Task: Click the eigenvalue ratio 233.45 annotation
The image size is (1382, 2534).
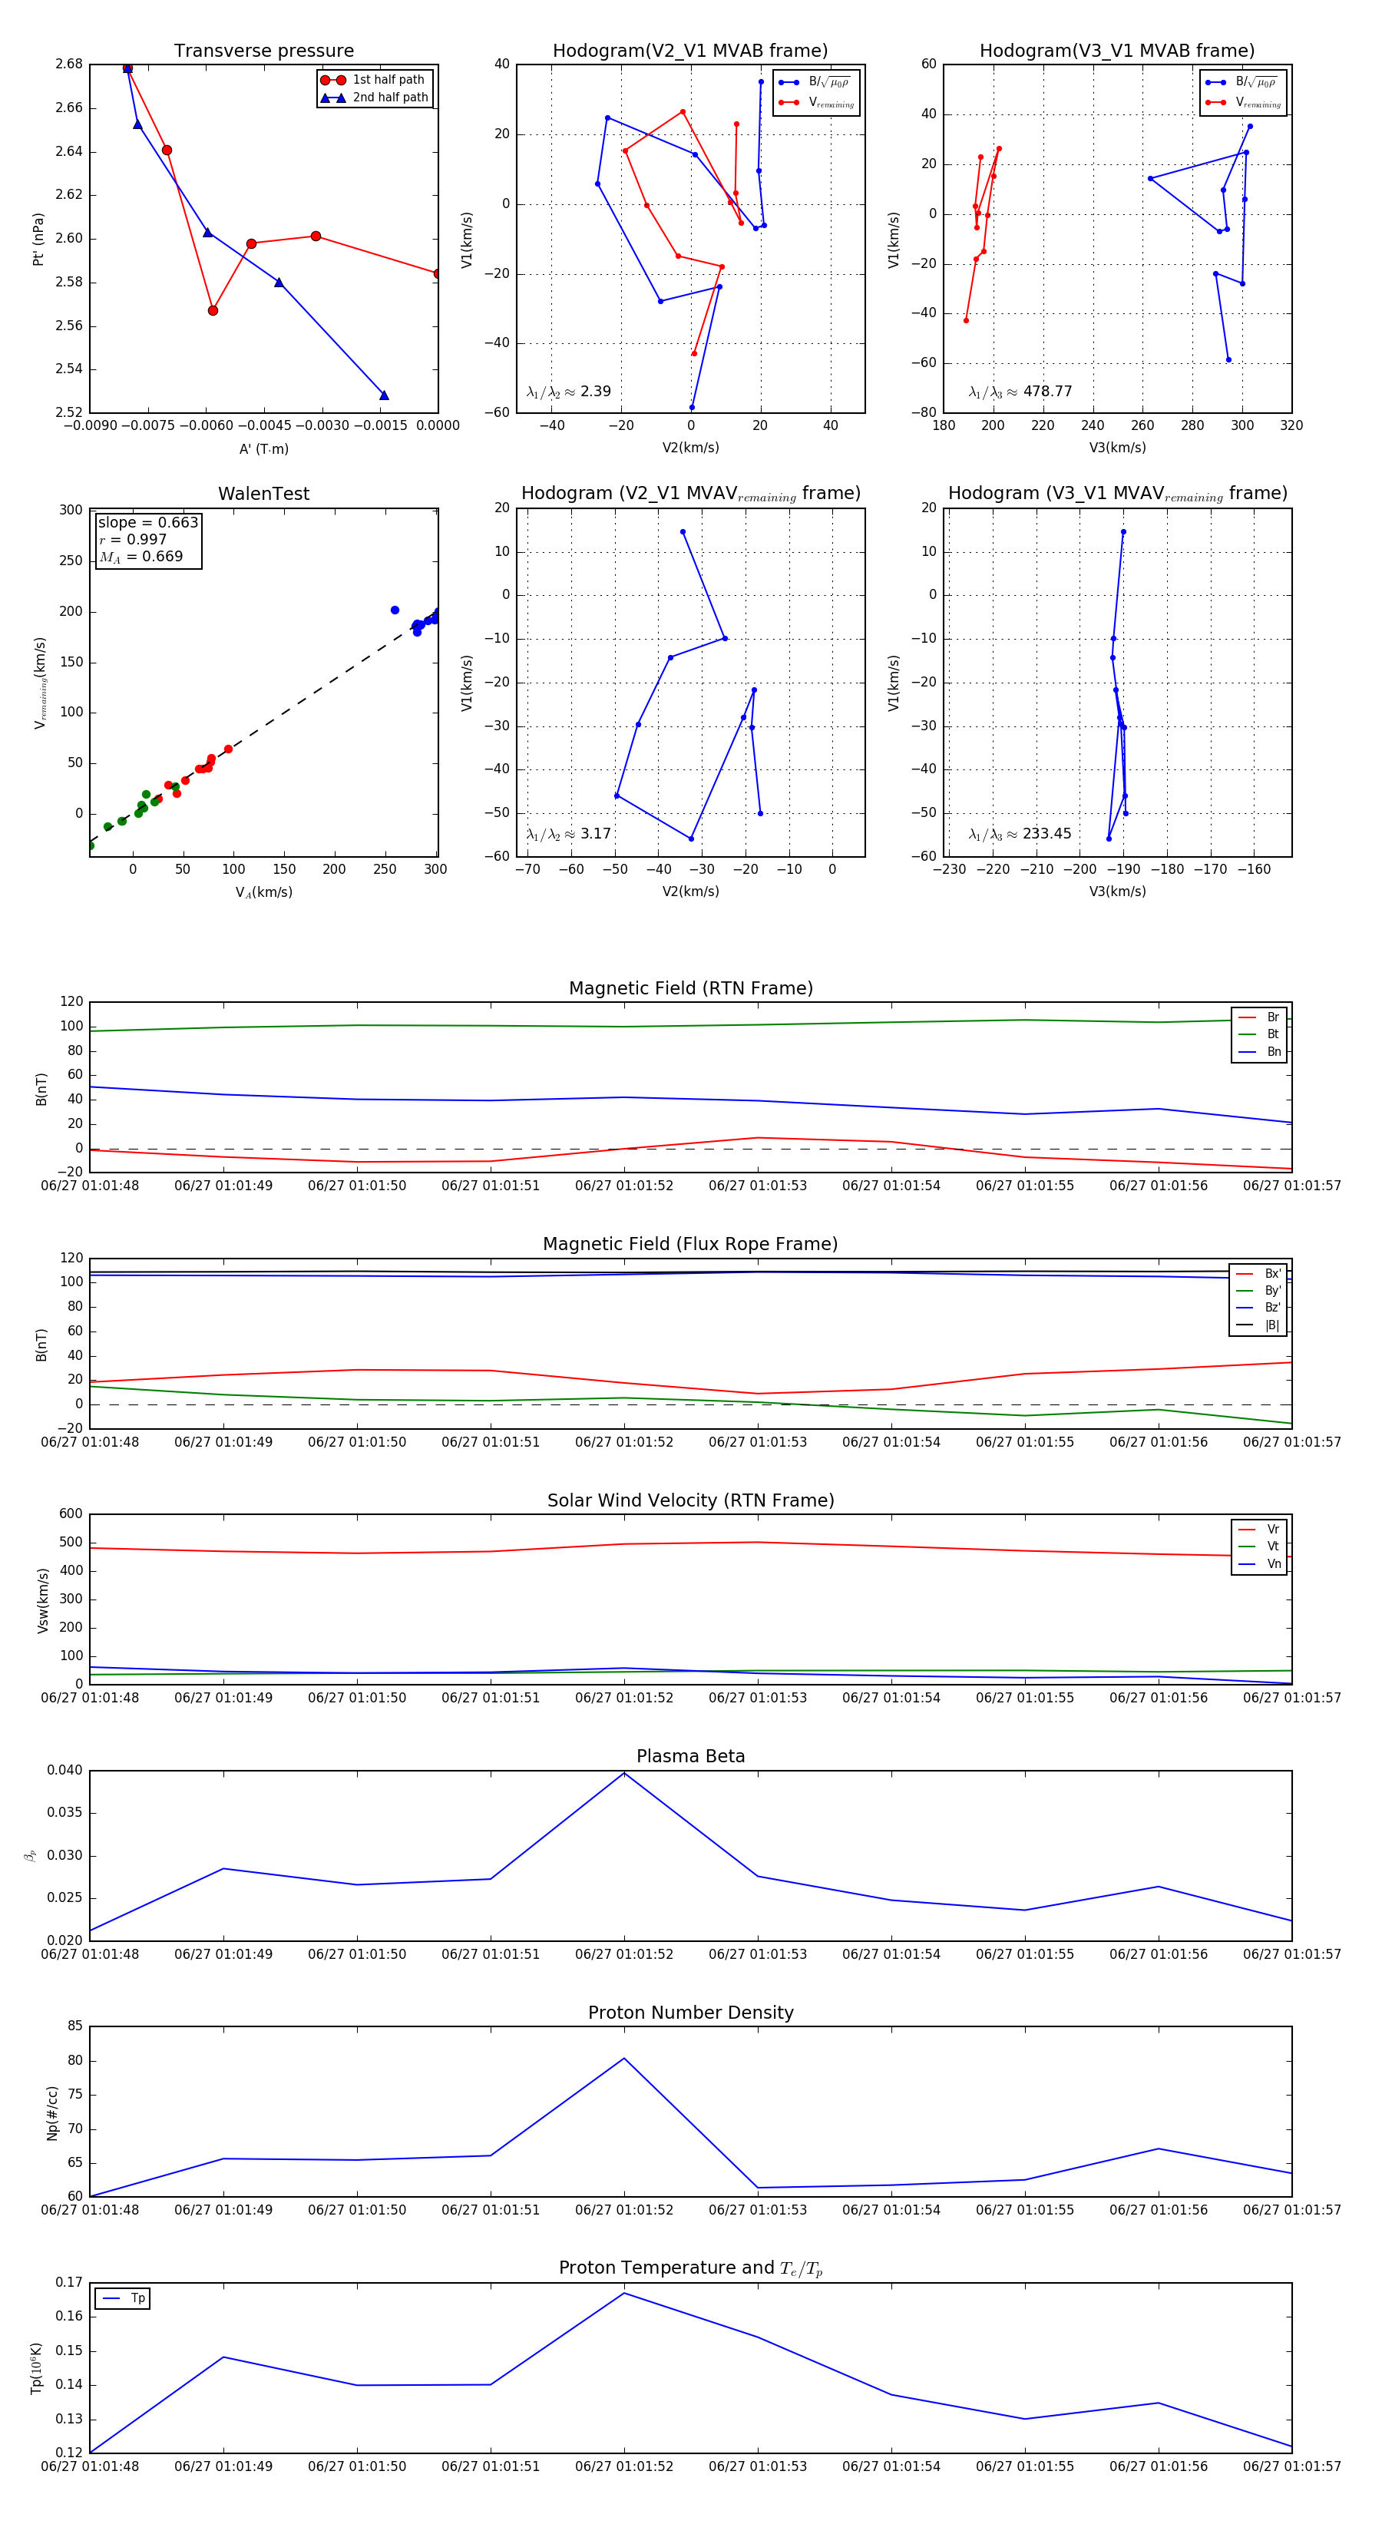Action: coord(1020,834)
